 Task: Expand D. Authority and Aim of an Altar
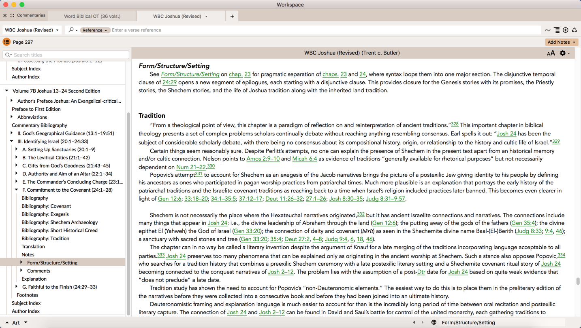click(16, 174)
